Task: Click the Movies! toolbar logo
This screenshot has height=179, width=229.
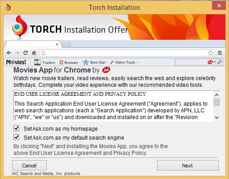Action: [x=16, y=62]
